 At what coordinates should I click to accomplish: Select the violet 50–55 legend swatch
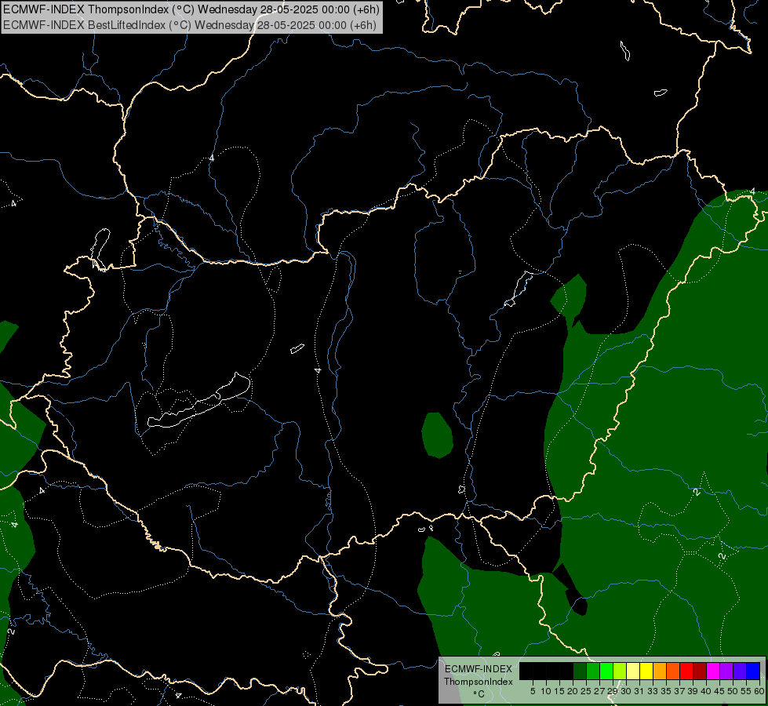point(740,671)
